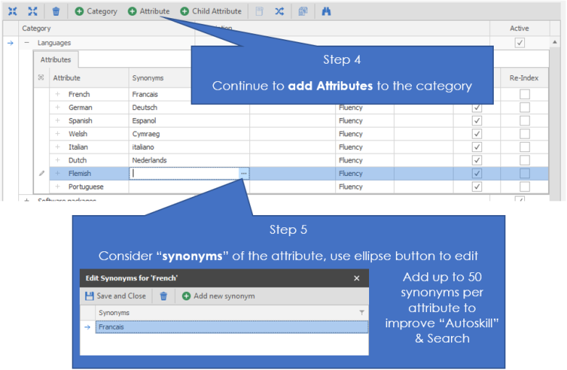The image size is (567, 370).
Task: Add a new Category
Action: pyautogui.click(x=96, y=12)
